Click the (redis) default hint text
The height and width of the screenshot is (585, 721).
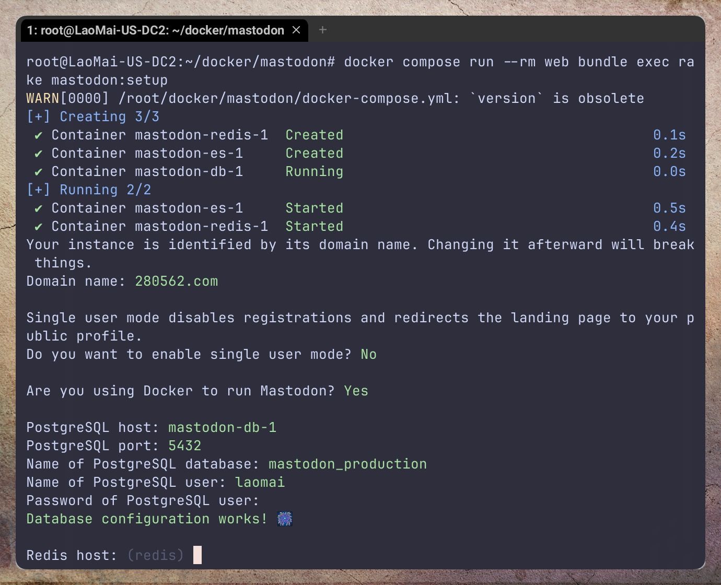(x=156, y=555)
